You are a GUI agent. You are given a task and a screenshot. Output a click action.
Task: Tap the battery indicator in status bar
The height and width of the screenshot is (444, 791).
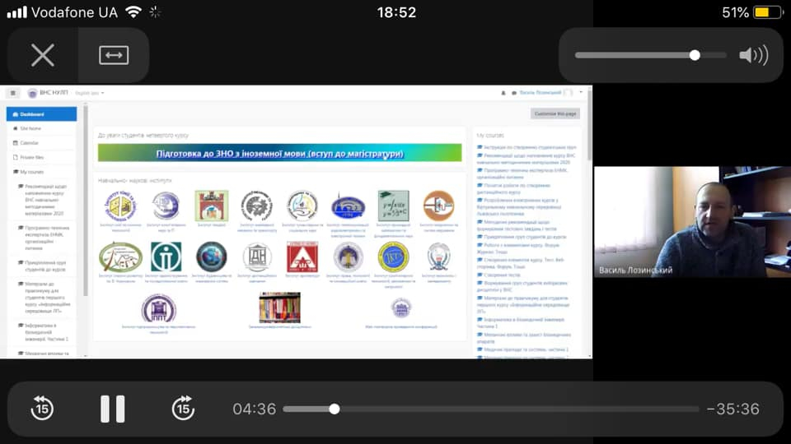pyautogui.click(x=768, y=12)
